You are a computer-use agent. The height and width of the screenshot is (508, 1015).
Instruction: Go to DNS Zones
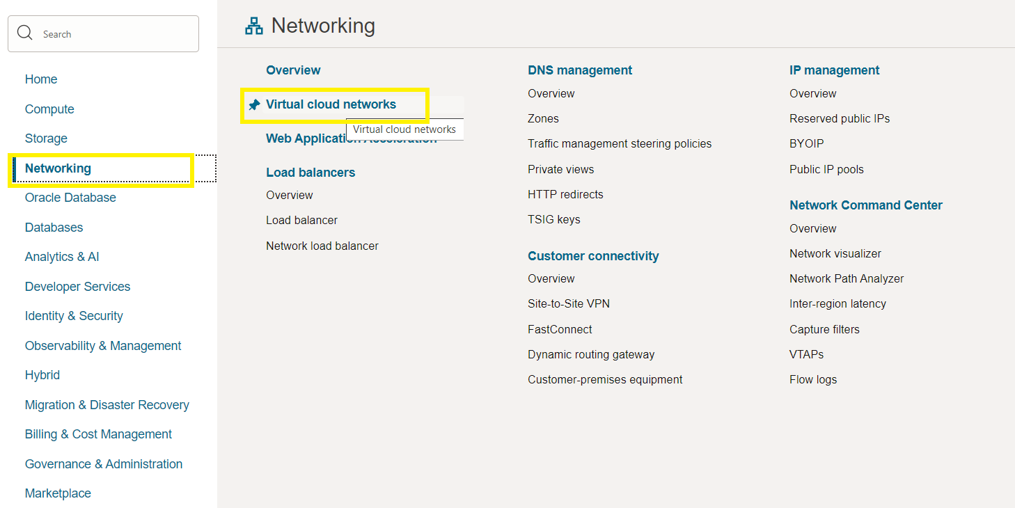pyautogui.click(x=543, y=118)
